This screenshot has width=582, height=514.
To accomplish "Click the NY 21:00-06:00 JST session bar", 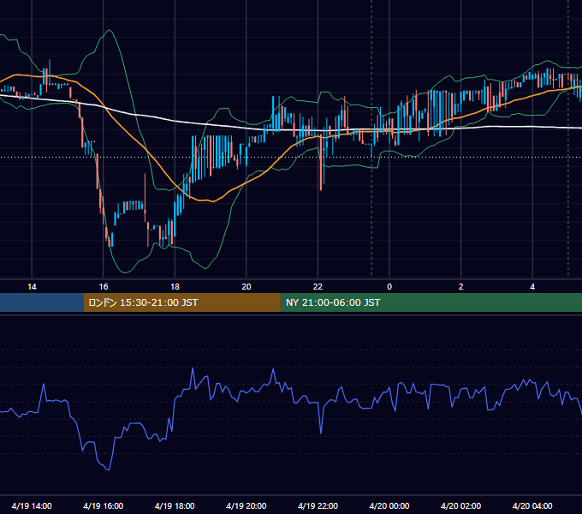I will click(431, 302).
